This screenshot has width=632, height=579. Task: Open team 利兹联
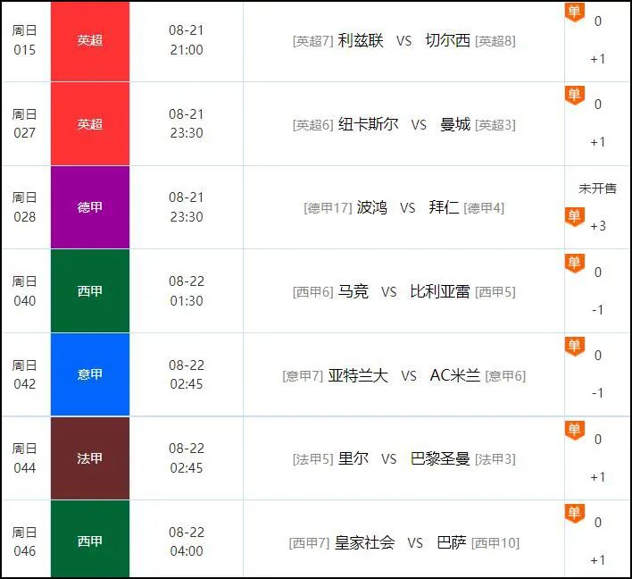pos(361,40)
